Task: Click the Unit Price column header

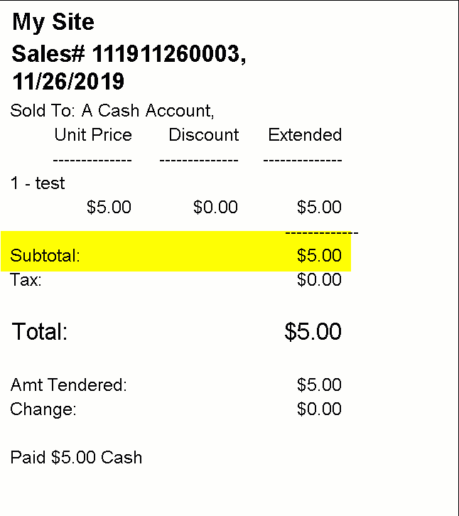Action: [x=93, y=134]
